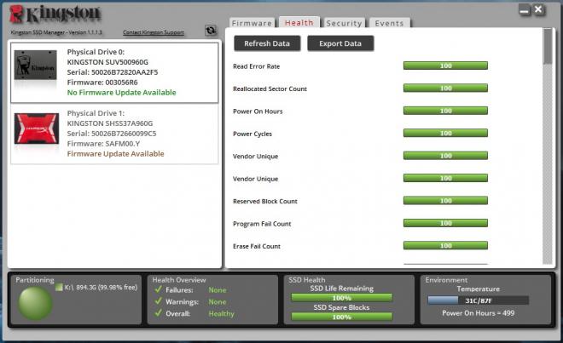
Task: Click the Firmware Update Available text
Action: [116, 154]
